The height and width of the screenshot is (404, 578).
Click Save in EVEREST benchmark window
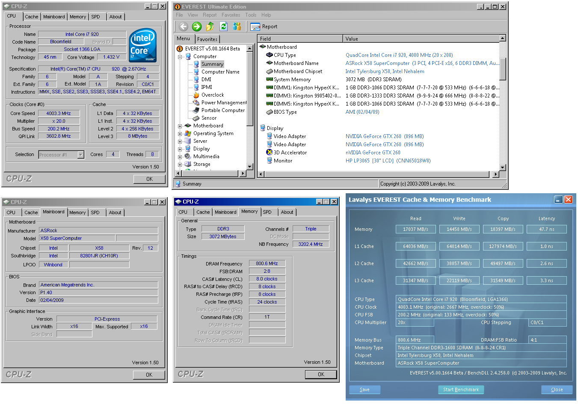click(x=365, y=389)
